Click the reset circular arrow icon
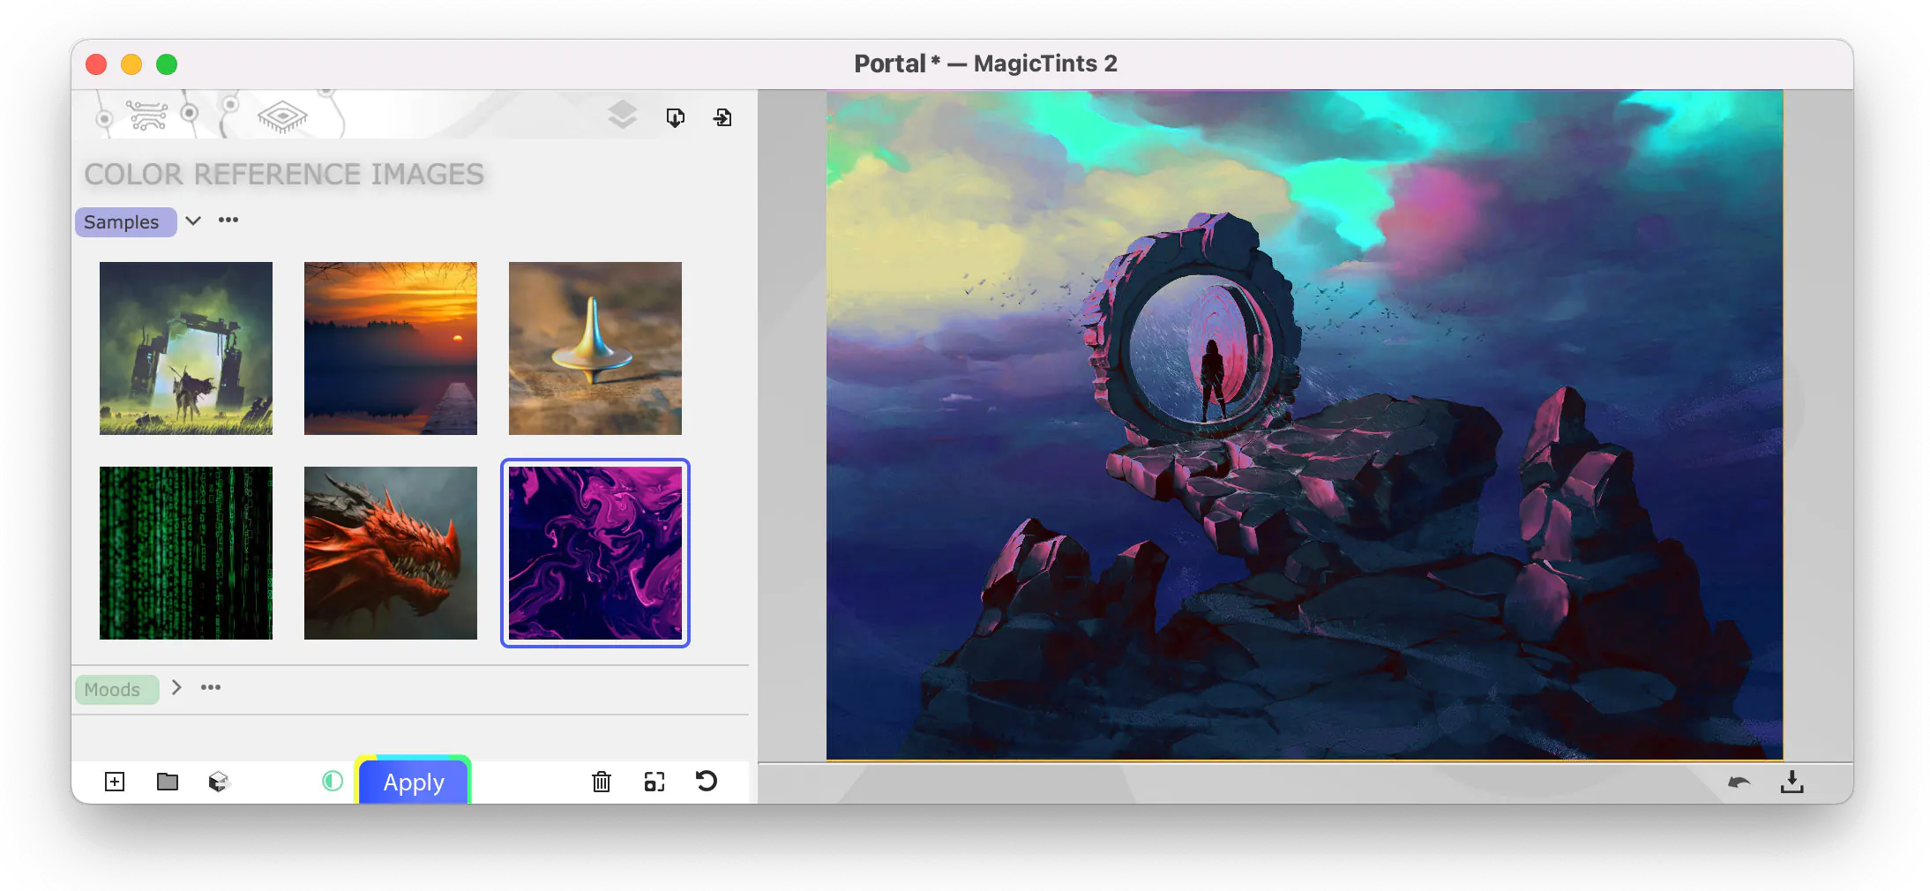This screenshot has height=891, width=1930. pos(707,782)
